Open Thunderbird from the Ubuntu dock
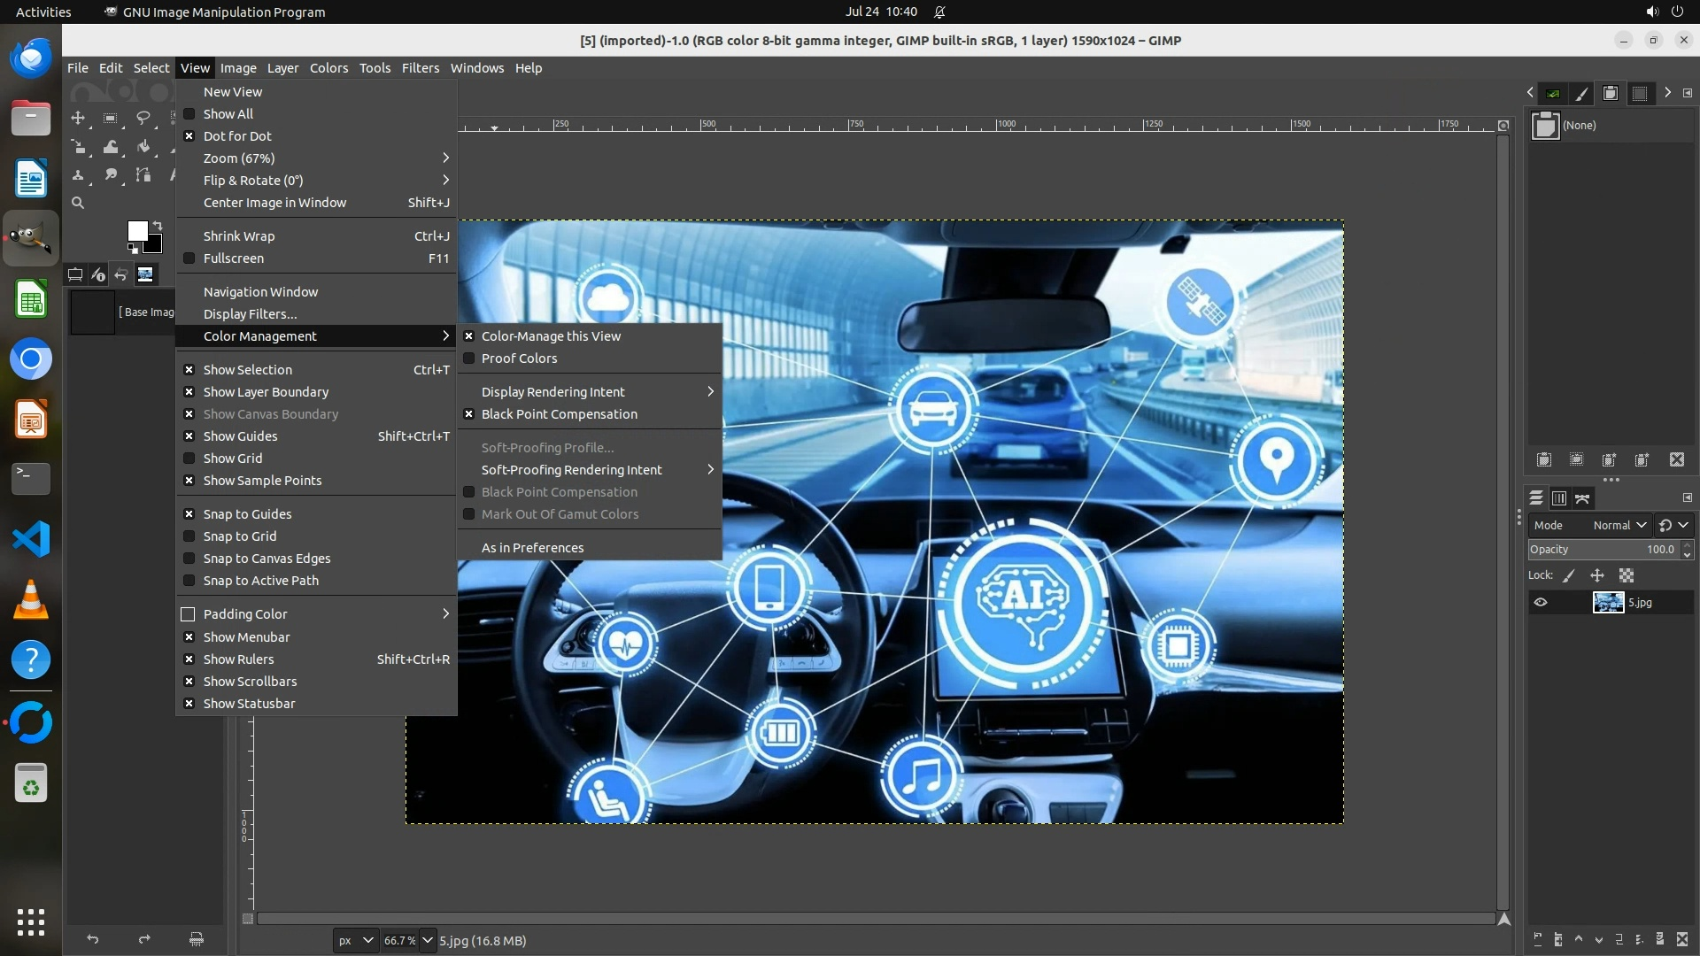Image resolution: width=1700 pixels, height=956 pixels. coord(31,58)
